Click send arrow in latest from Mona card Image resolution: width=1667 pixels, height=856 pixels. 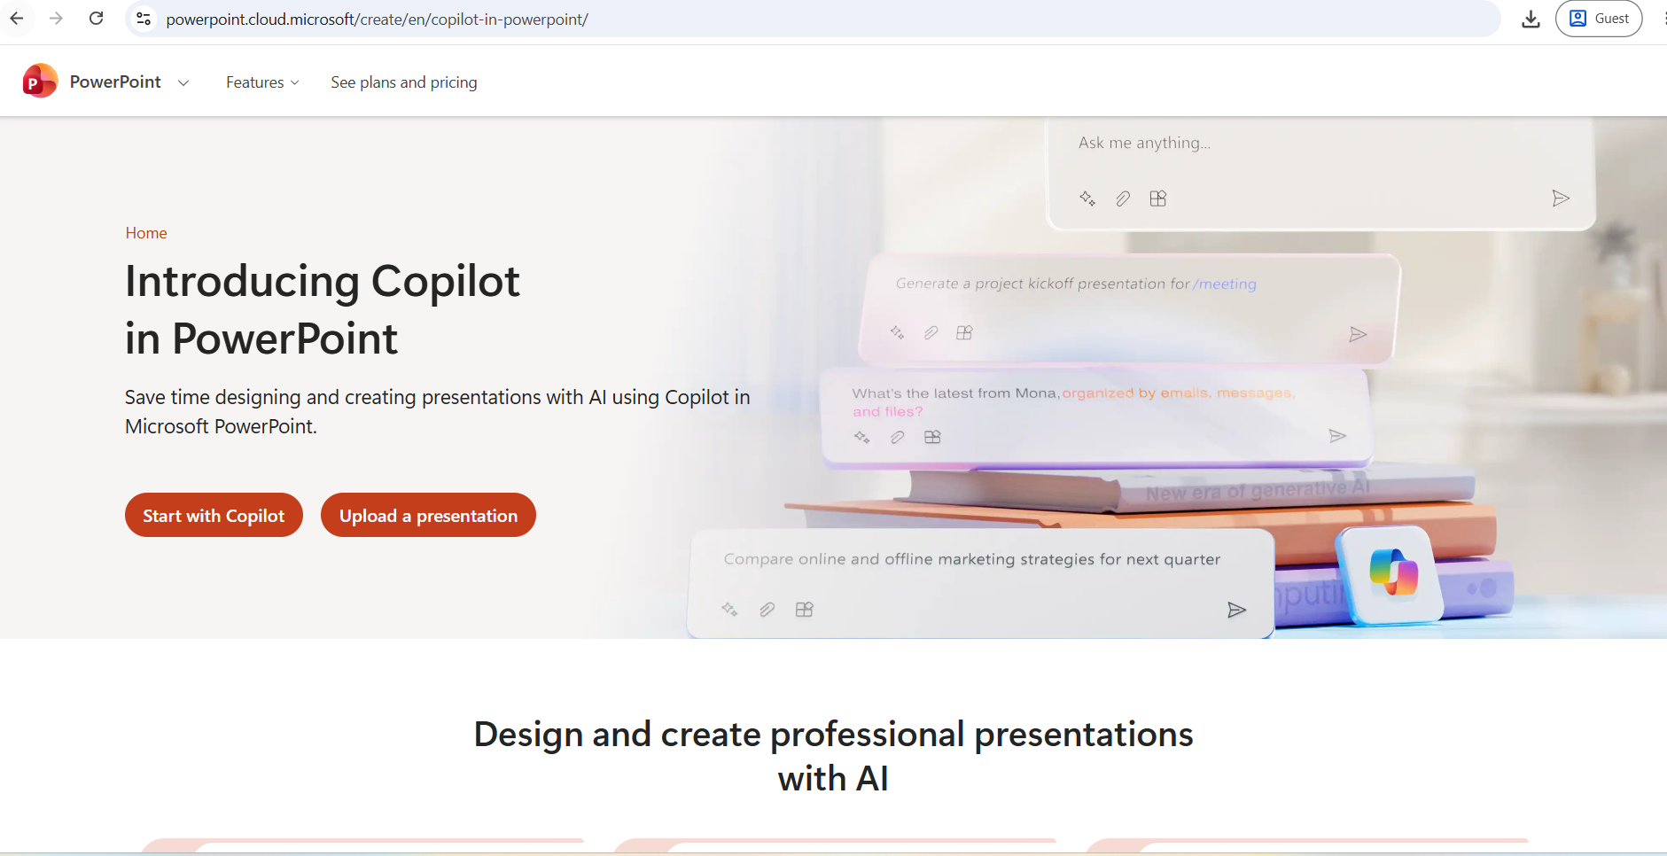(x=1337, y=436)
